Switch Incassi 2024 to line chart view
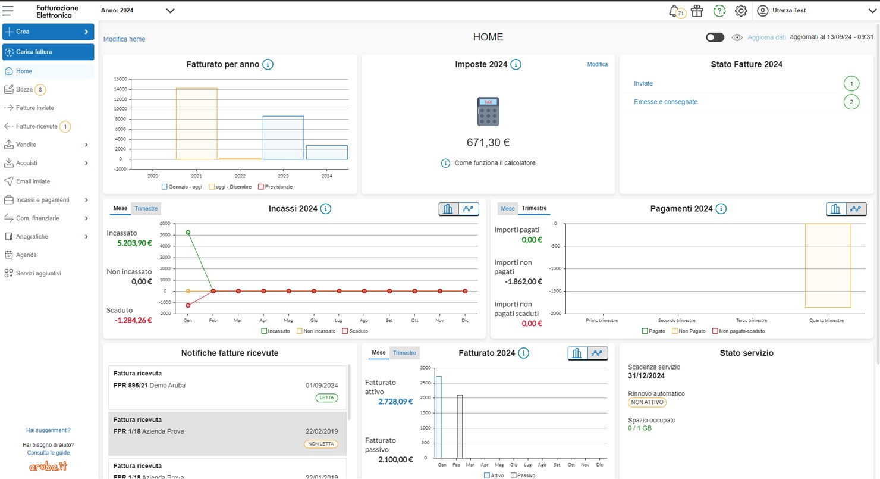 point(469,209)
